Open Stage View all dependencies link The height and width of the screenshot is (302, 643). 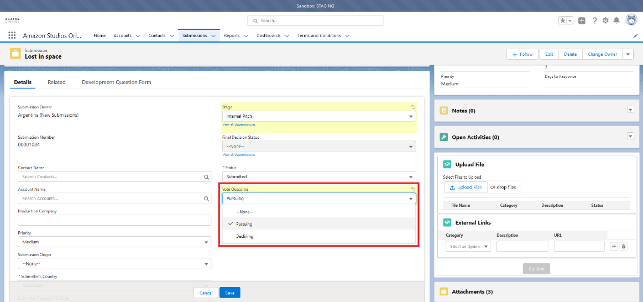click(239, 124)
